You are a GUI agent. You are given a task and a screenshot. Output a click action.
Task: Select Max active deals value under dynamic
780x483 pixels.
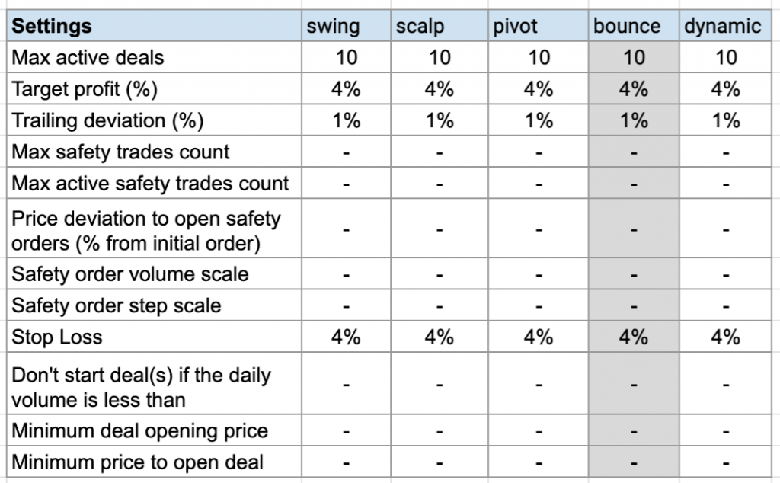coord(726,58)
